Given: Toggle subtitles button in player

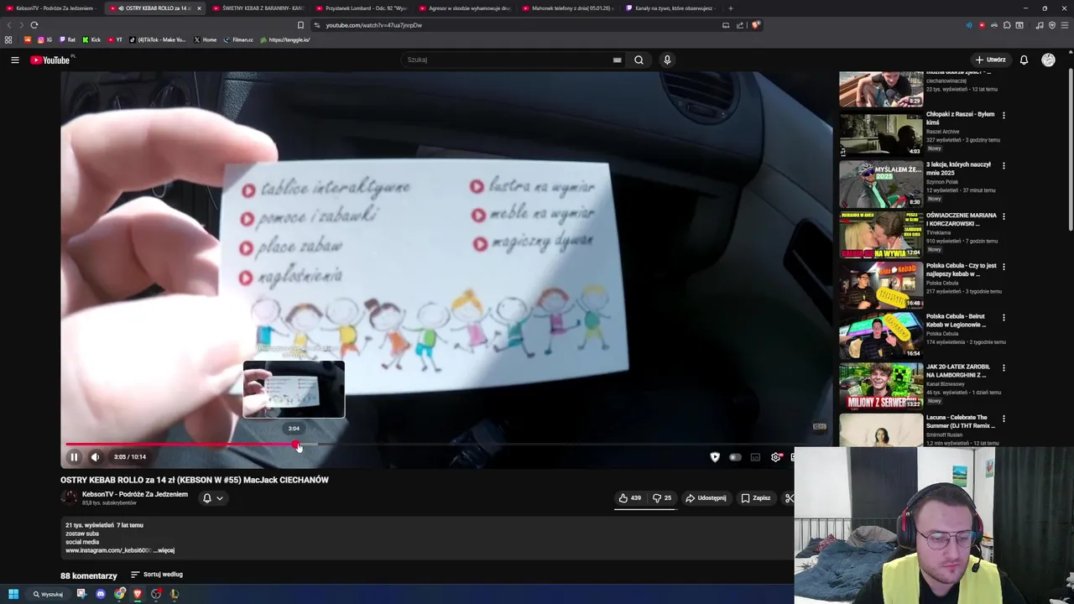Looking at the screenshot, I should click(x=755, y=457).
